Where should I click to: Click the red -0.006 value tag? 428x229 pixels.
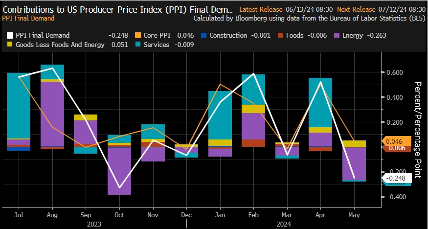pos(396,148)
